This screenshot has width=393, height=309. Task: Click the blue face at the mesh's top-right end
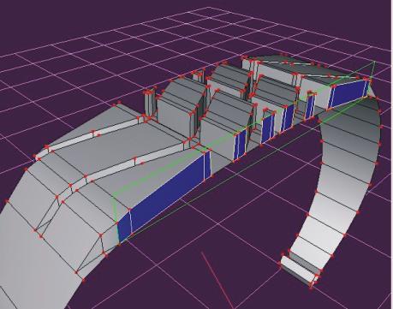[x=348, y=94]
